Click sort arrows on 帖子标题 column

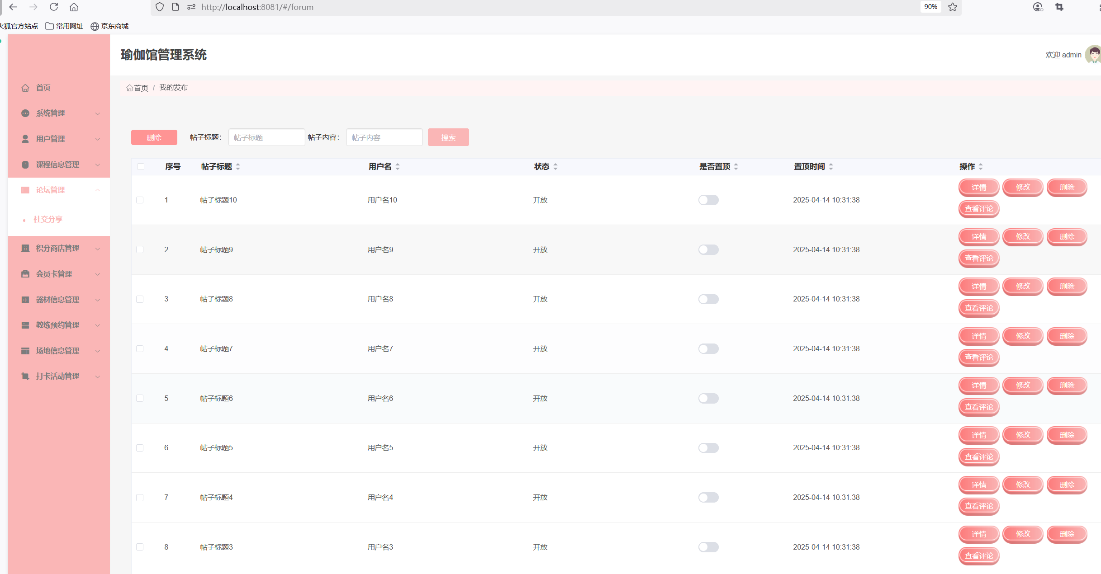238,167
